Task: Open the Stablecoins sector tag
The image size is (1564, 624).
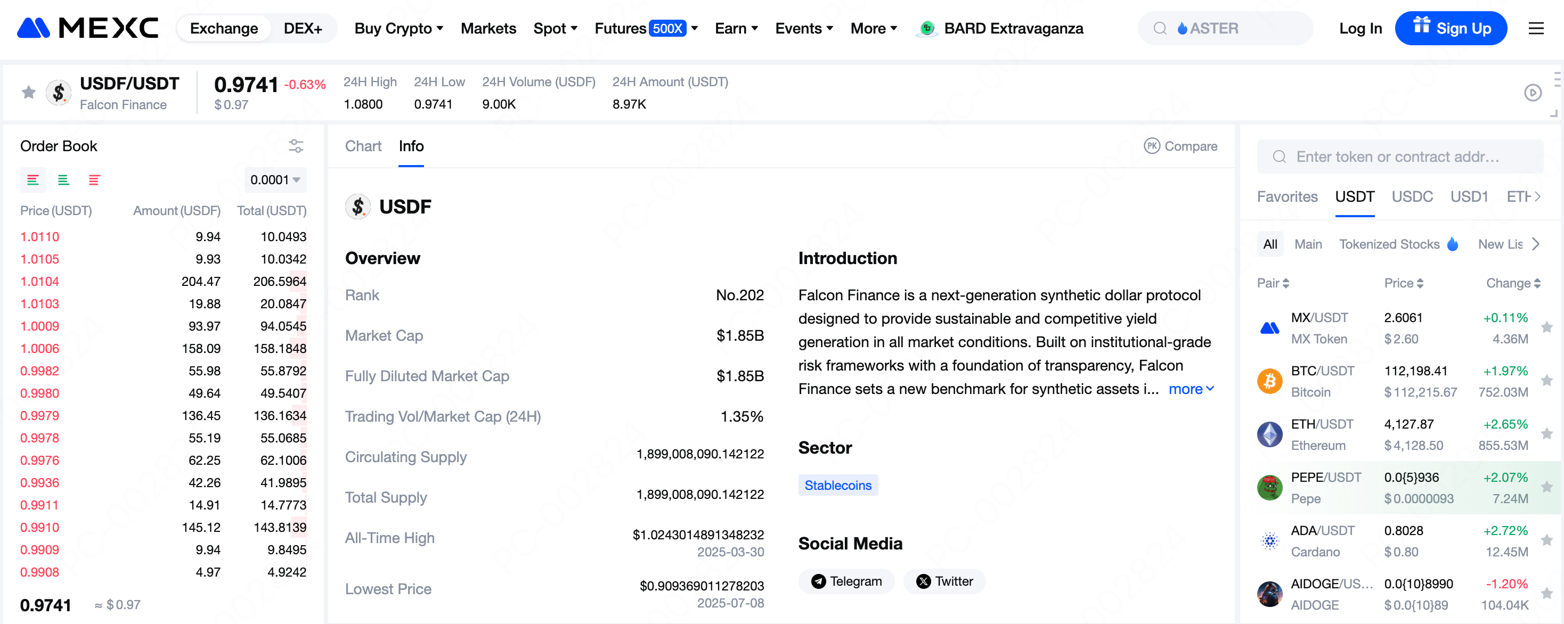Action: tap(837, 485)
